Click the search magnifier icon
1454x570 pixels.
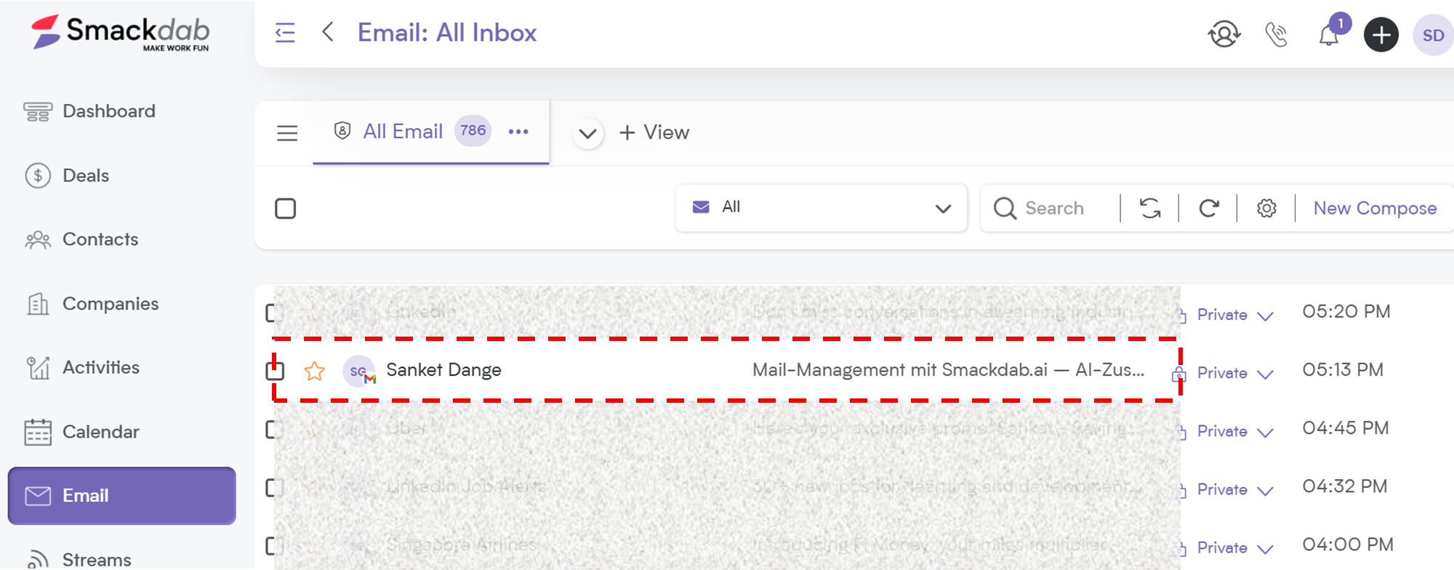(1005, 208)
